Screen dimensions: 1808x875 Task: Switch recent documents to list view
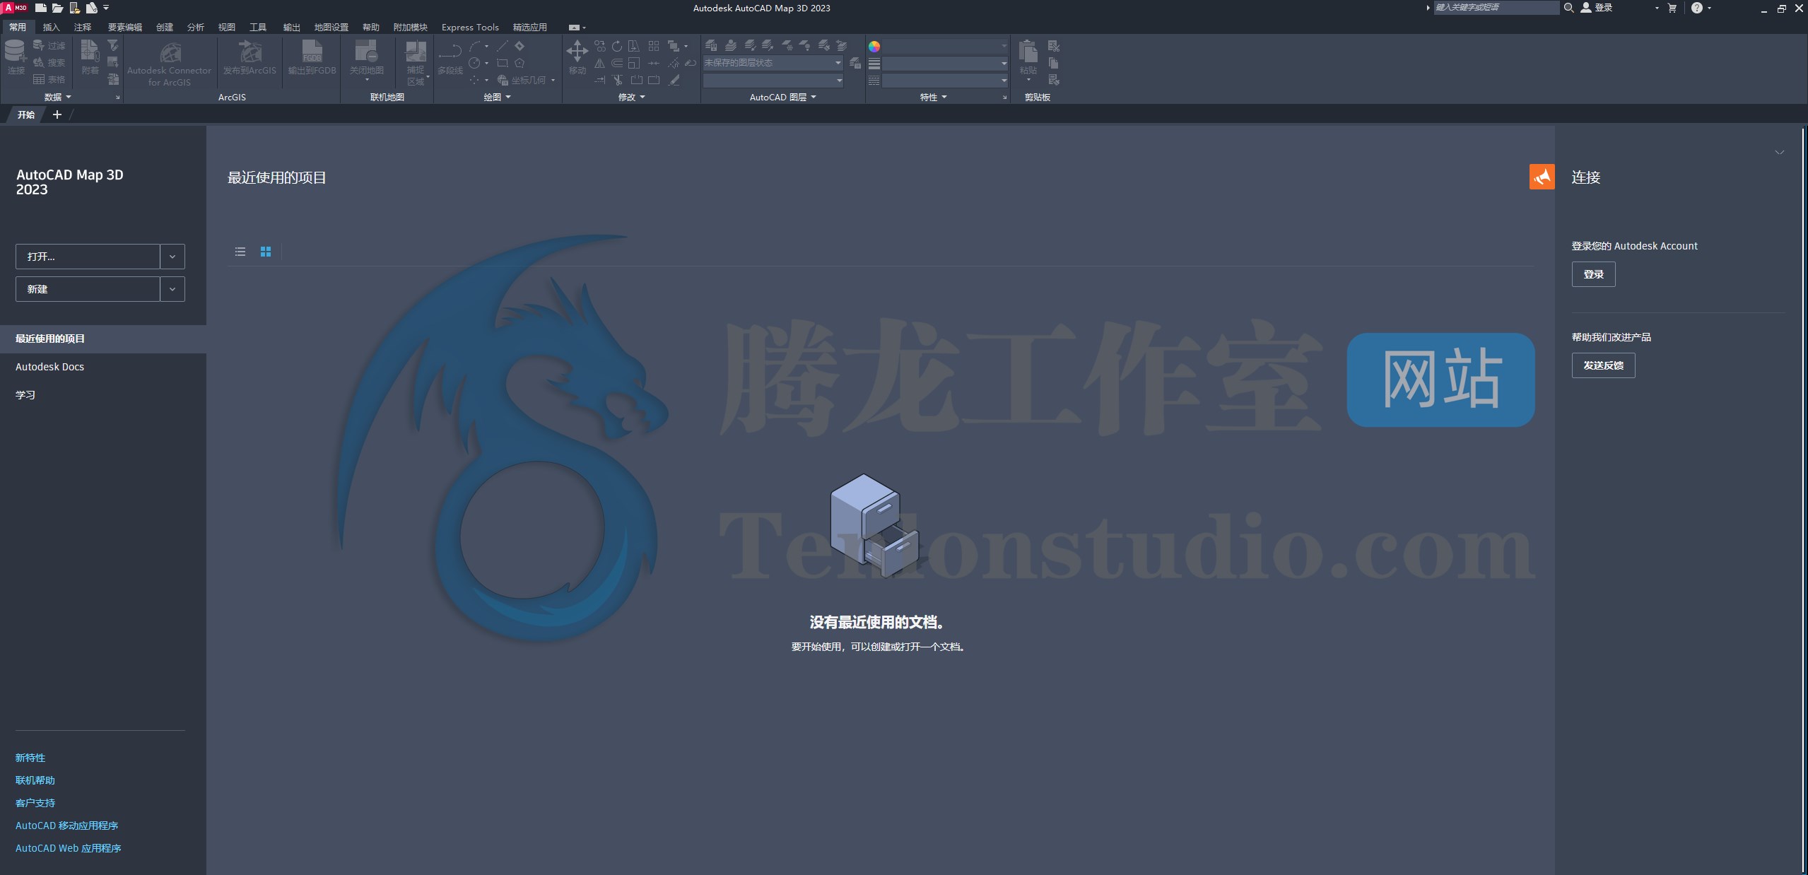(x=240, y=252)
